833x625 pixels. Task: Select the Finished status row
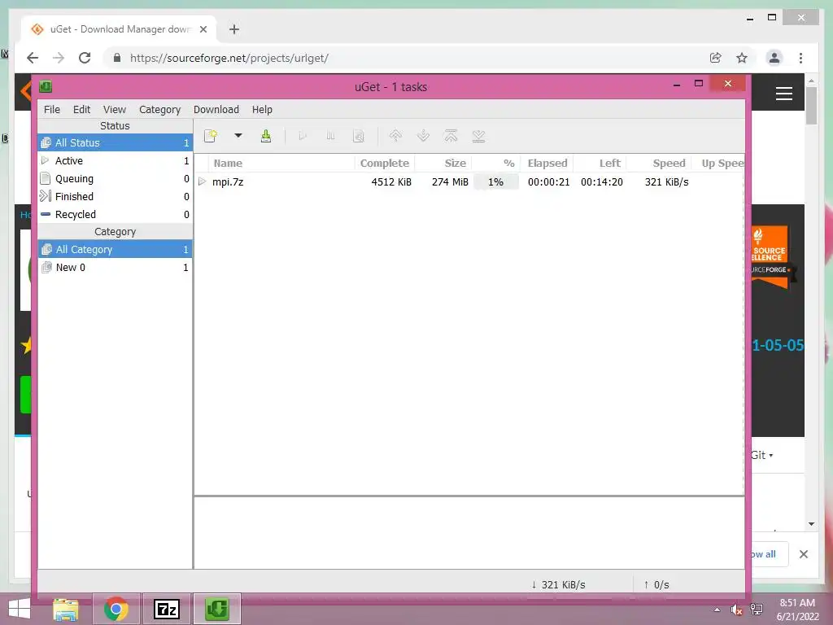coord(115,197)
